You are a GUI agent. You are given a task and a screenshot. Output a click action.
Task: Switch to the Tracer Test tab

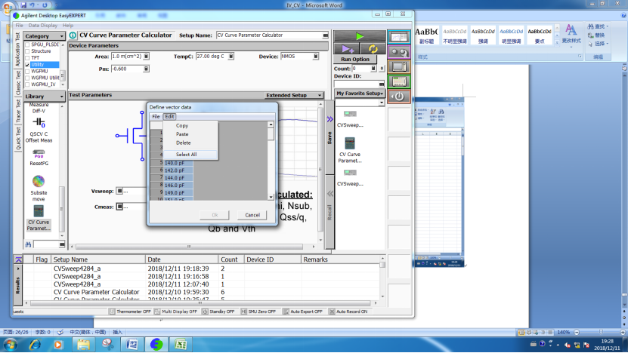(18, 111)
